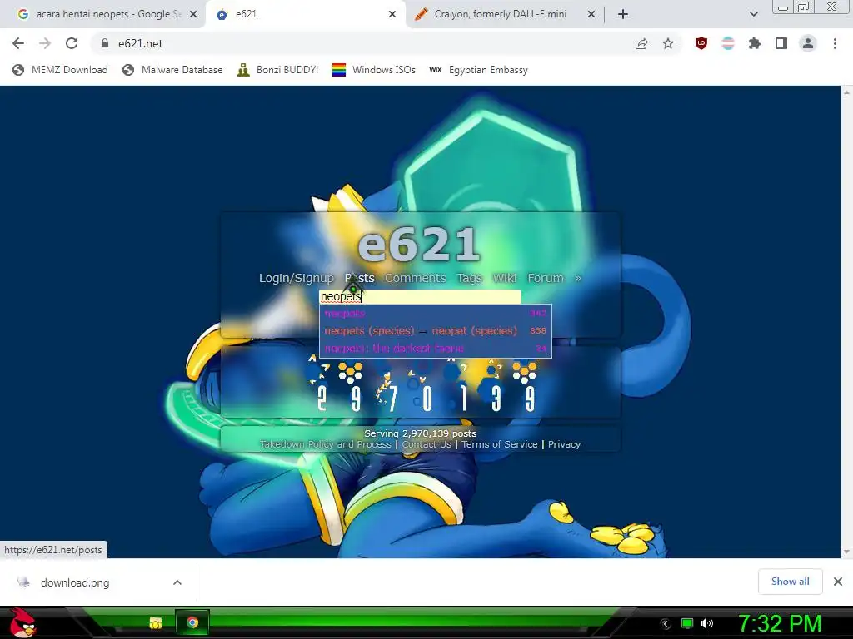
Task: Click the Serving 2,970,139 posts text
Action: point(420,433)
